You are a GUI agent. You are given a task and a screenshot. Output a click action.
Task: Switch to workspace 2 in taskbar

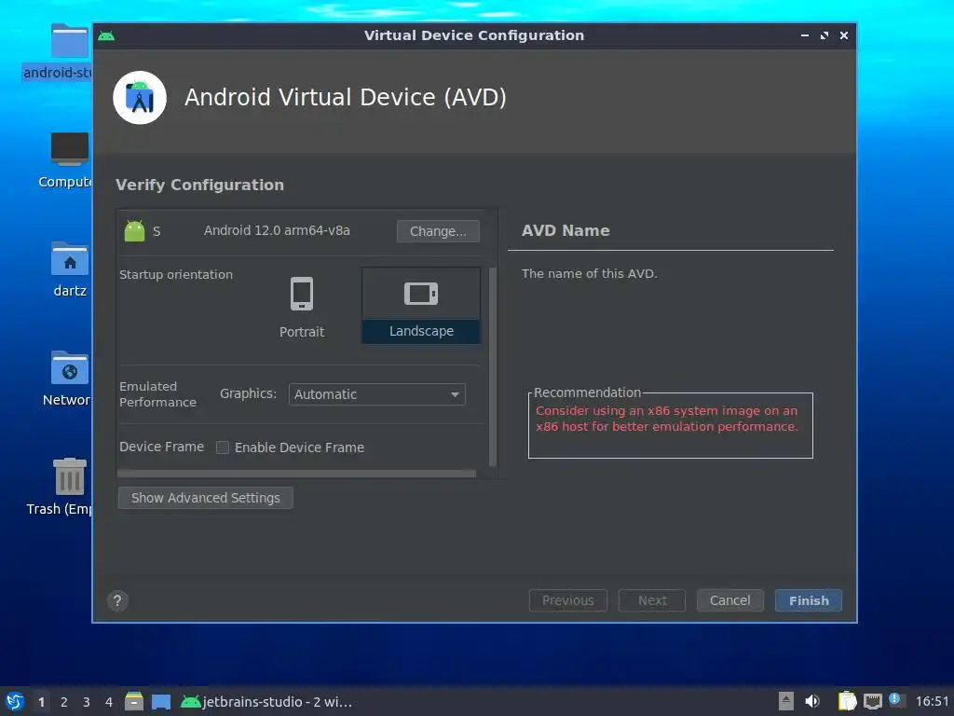(x=64, y=702)
